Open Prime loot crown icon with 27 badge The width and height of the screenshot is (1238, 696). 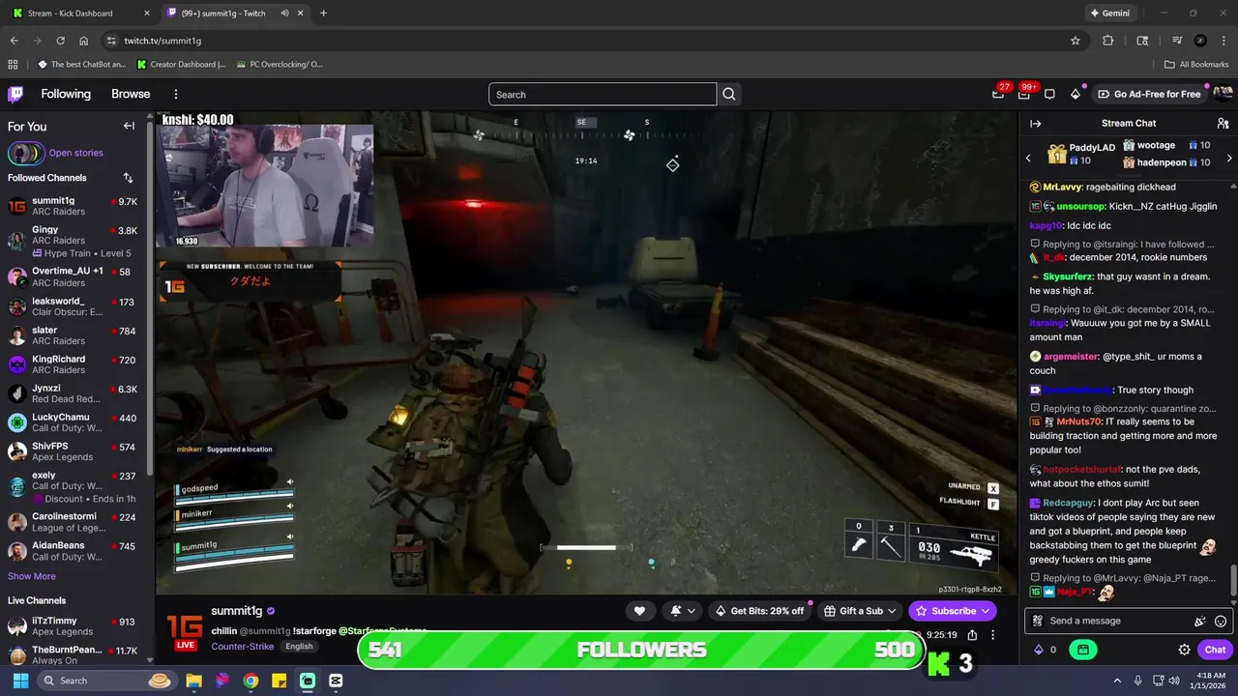click(998, 94)
